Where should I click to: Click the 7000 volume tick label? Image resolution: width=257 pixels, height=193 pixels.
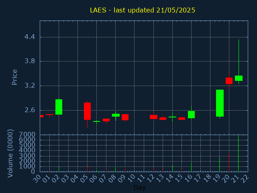[27, 135]
